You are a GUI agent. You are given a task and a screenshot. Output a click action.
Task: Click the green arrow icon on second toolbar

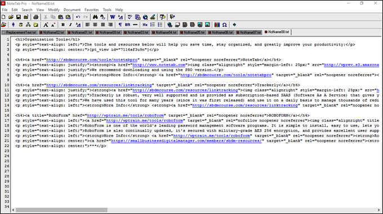pyautogui.click(x=234, y=25)
